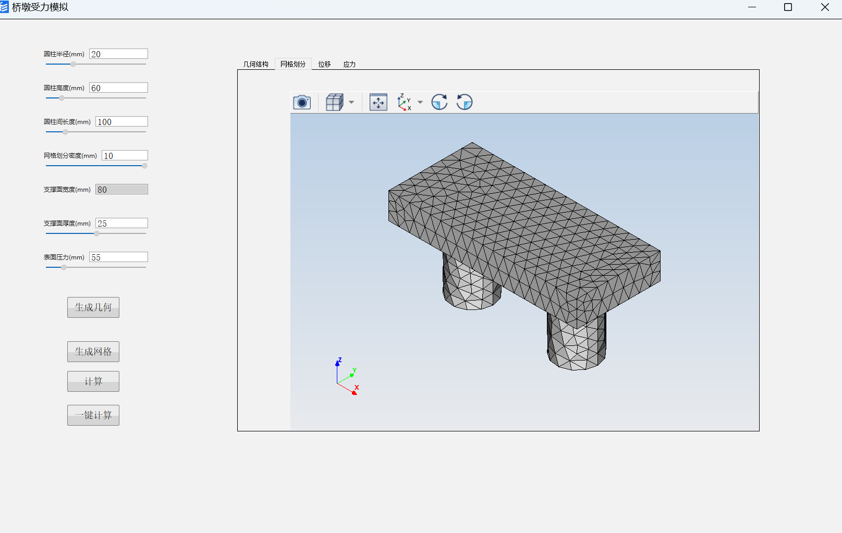
Task: Maximize the 桥墩受力模拟 window
Action: (x=788, y=7)
